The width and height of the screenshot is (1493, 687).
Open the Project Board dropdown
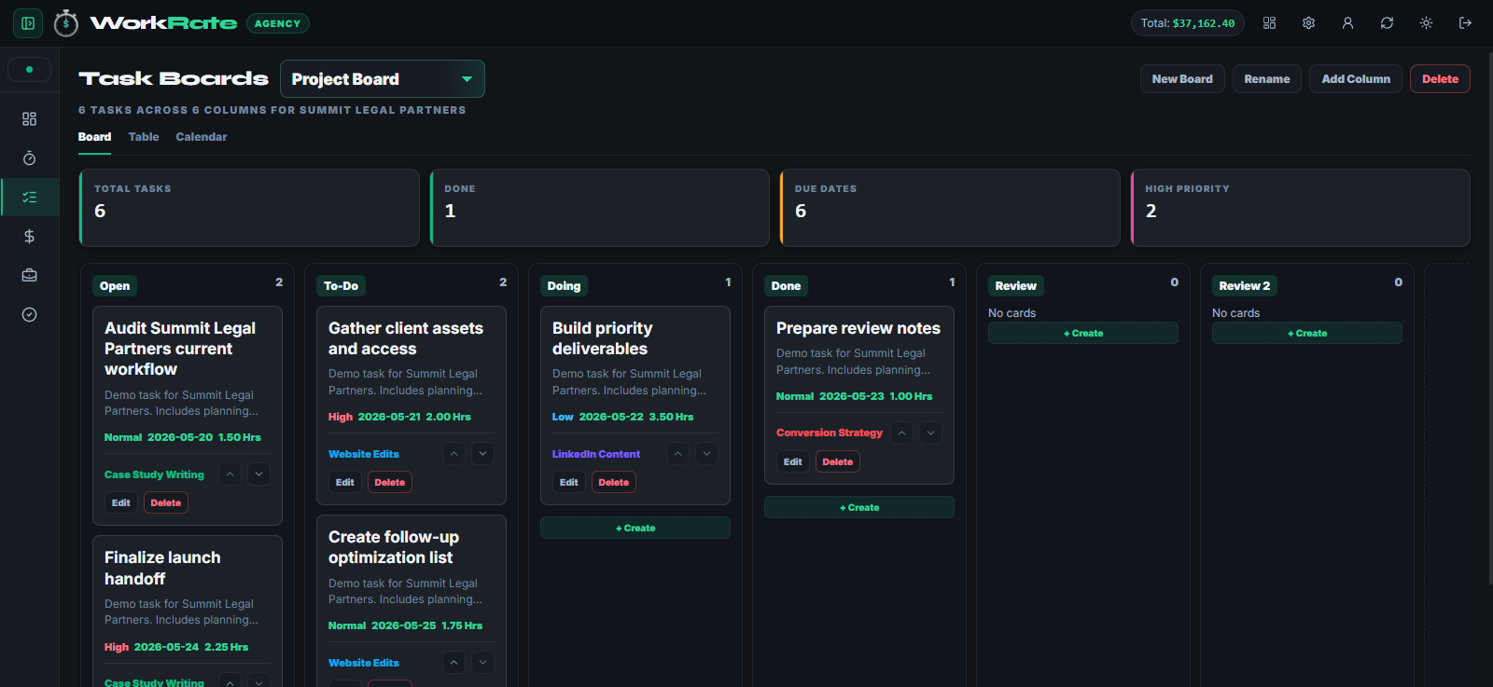[x=383, y=79]
